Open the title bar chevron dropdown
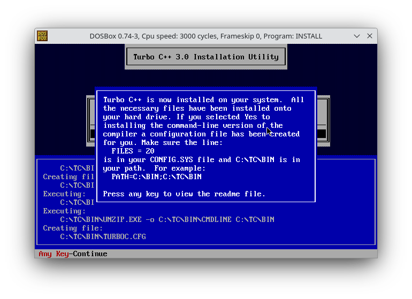The width and height of the screenshot is (412, 299). 356,36
